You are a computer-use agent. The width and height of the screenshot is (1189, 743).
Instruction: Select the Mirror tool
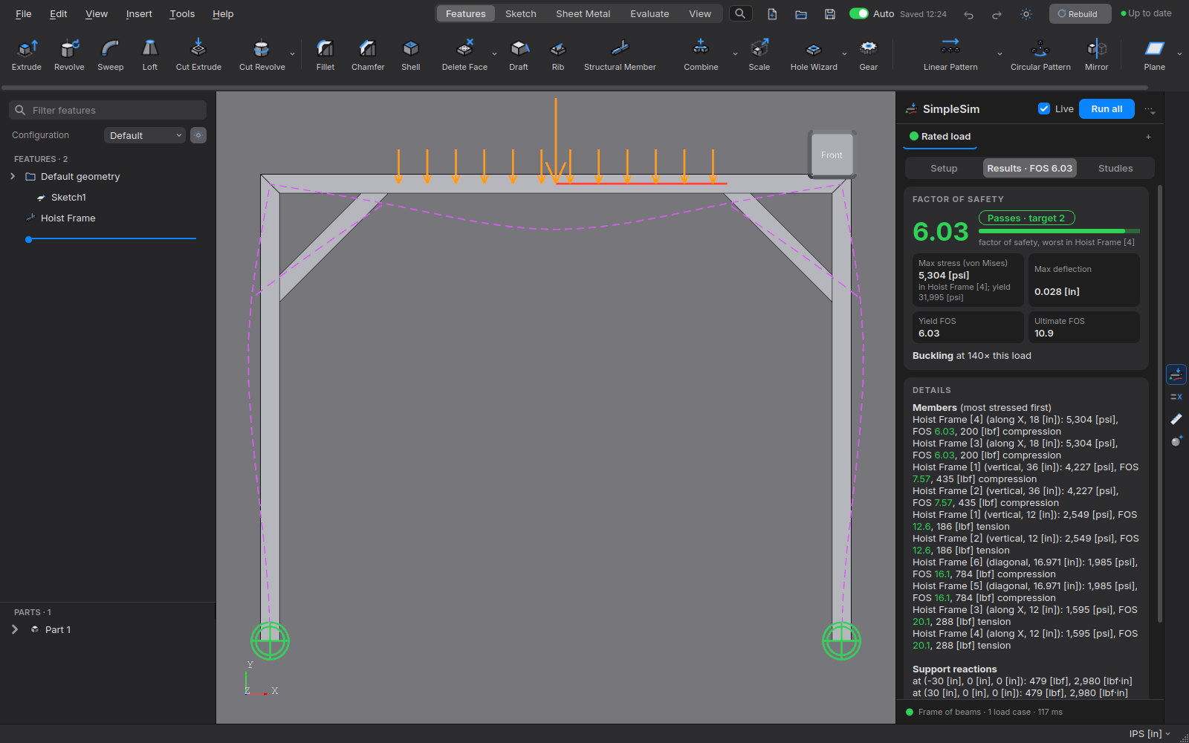tap(1097, 56)
